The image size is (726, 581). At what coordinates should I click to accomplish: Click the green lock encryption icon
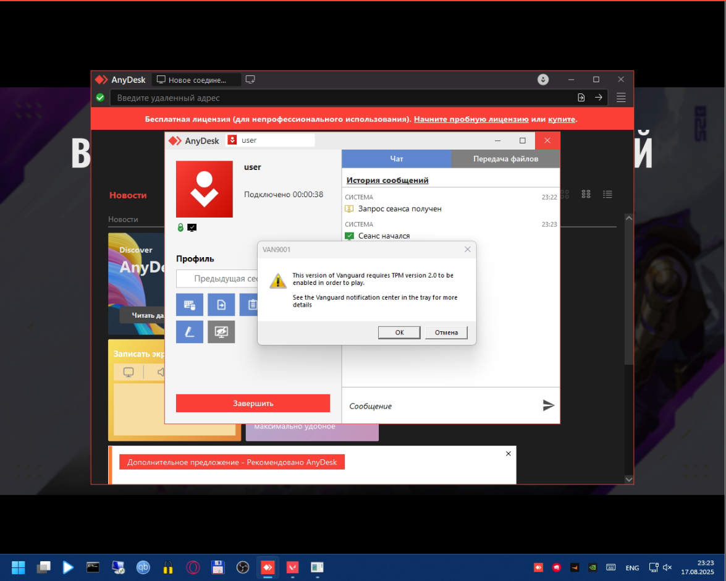coord(180,227)
